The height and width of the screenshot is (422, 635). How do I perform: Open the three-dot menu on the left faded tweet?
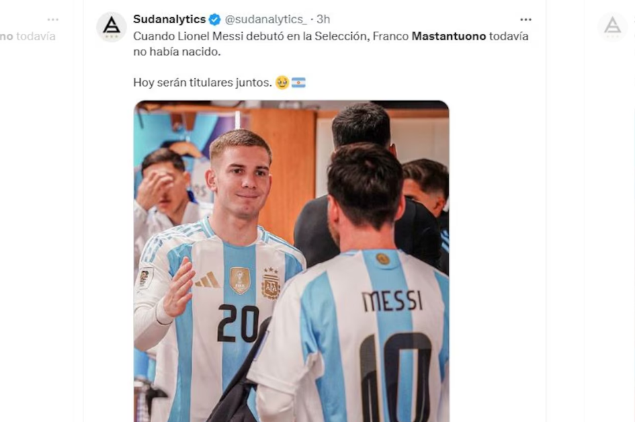click(x=53, y=19)
